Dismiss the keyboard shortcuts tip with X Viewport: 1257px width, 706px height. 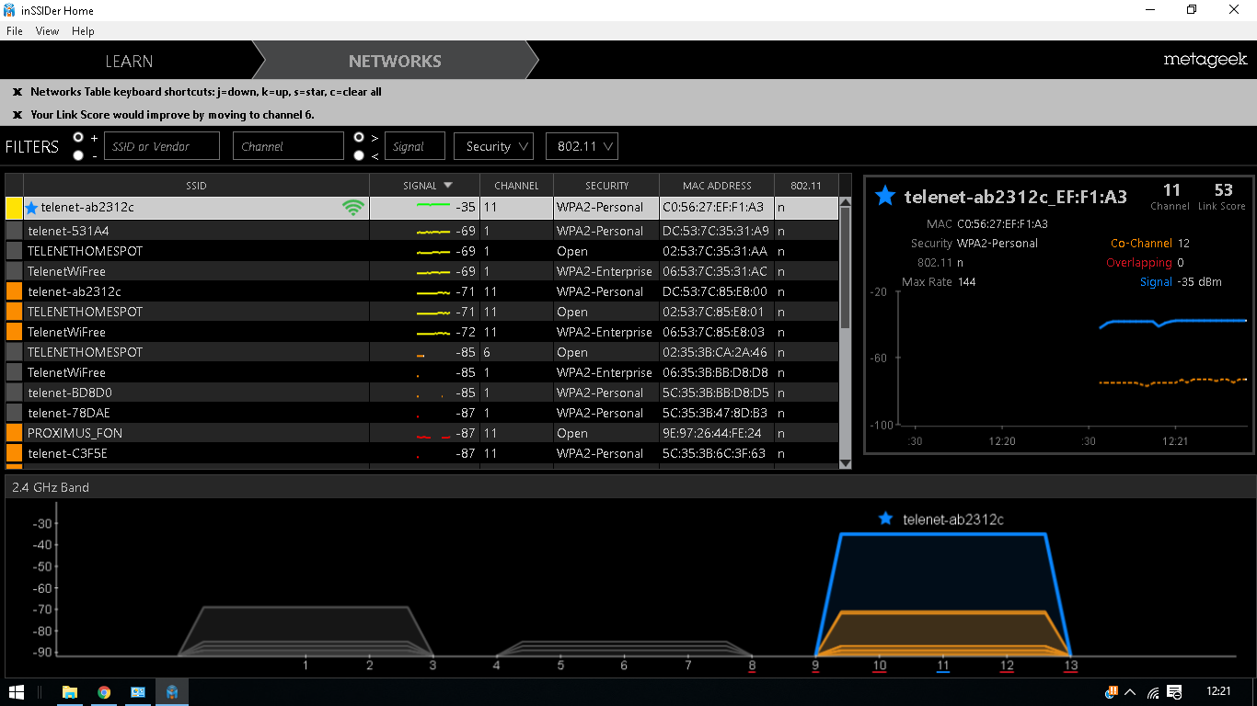coord(17,92)
